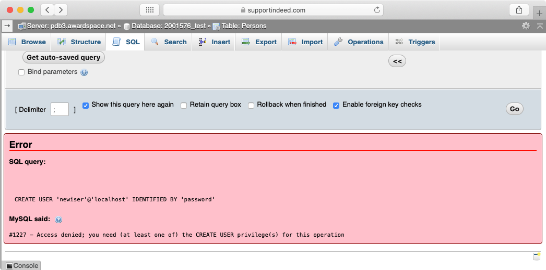Image resolution: width=546 pixels, height=270 pixels.
Task: Open Safari tab overview grid icon
Action: pos(149,10)
